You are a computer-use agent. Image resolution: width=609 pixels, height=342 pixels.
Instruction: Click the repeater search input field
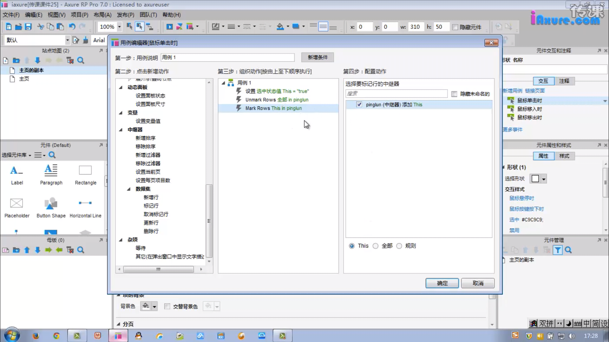[x=396, y=94]
